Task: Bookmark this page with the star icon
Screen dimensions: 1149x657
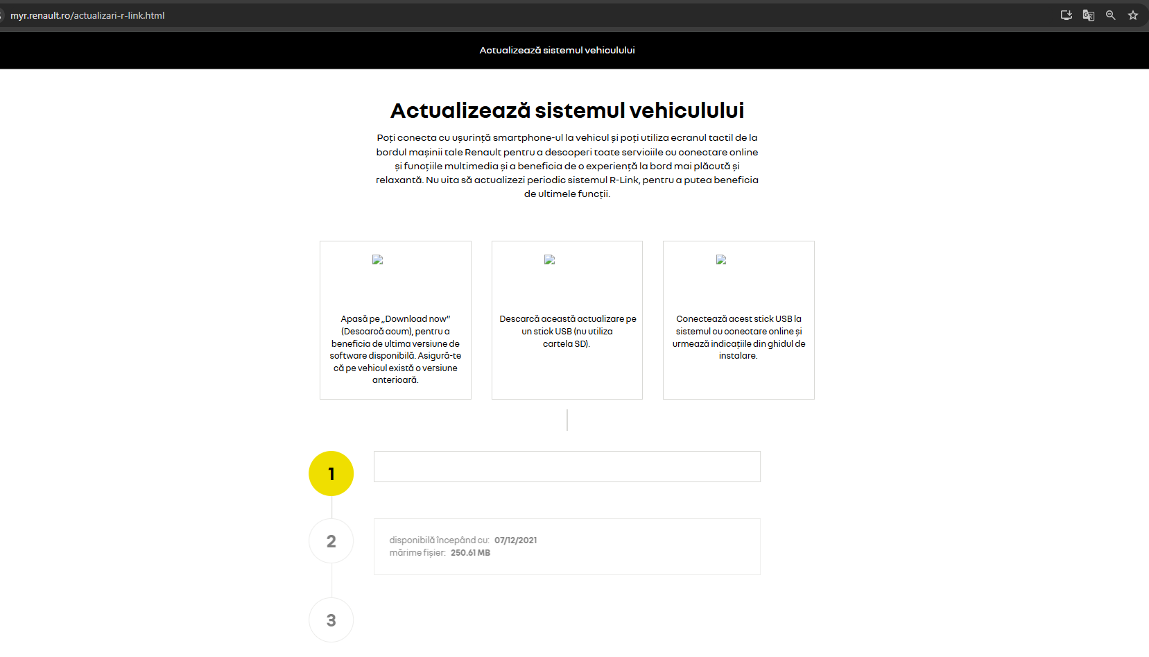Action: pyautogui.click(x=1132, y=15)
